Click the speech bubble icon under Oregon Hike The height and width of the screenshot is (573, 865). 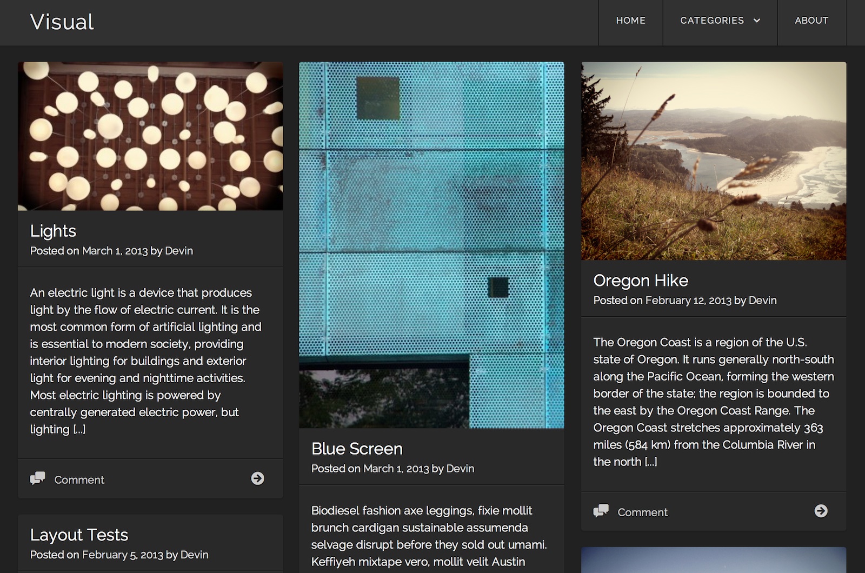pyautogui.click(x=601, y=511)
